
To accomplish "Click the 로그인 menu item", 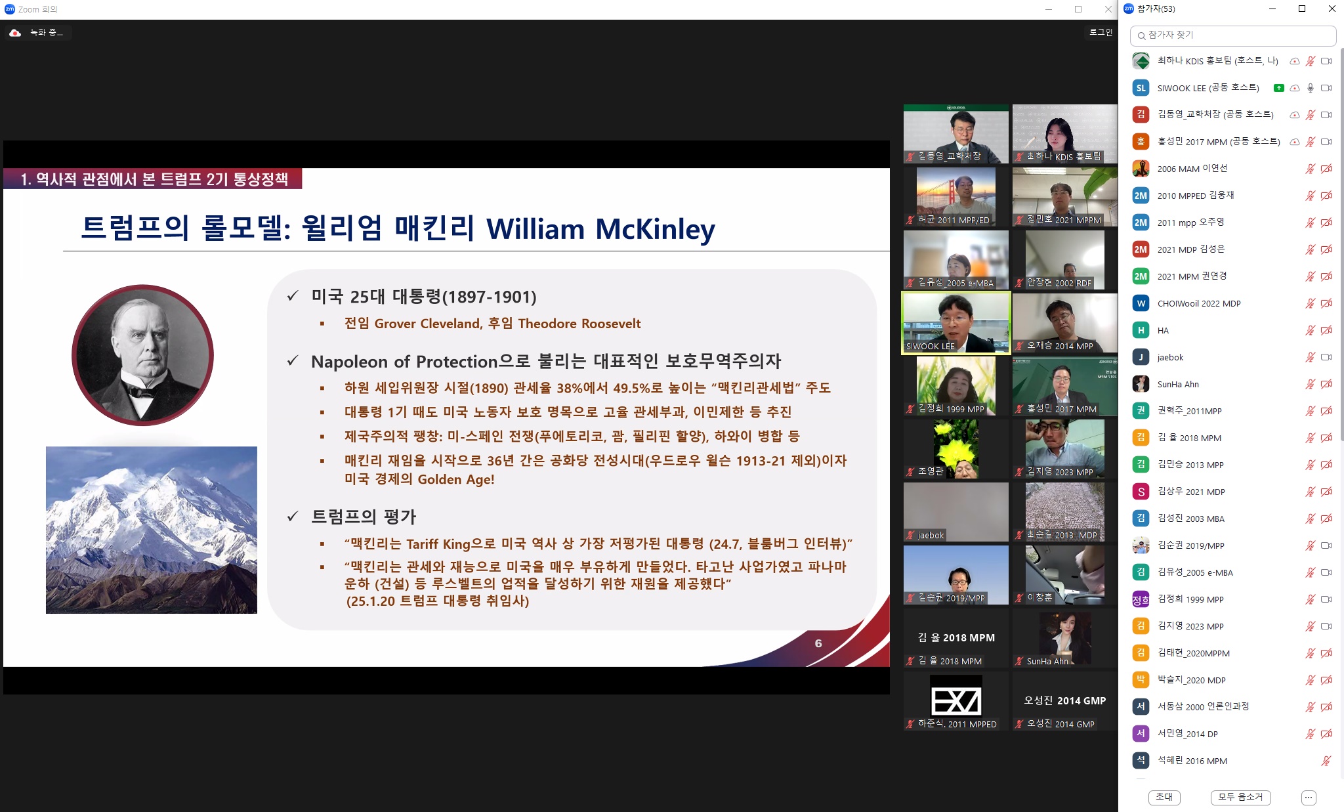I will pos(1101,32).
